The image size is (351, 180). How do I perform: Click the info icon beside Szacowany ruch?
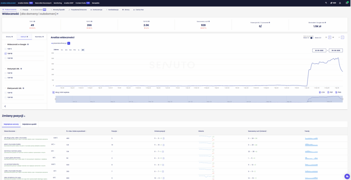click(209, 22)
